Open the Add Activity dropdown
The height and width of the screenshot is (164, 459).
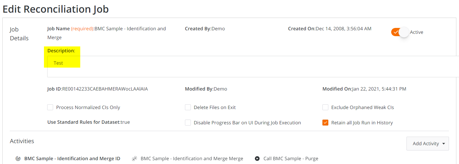pyautogui.click(x=428, y=143)
